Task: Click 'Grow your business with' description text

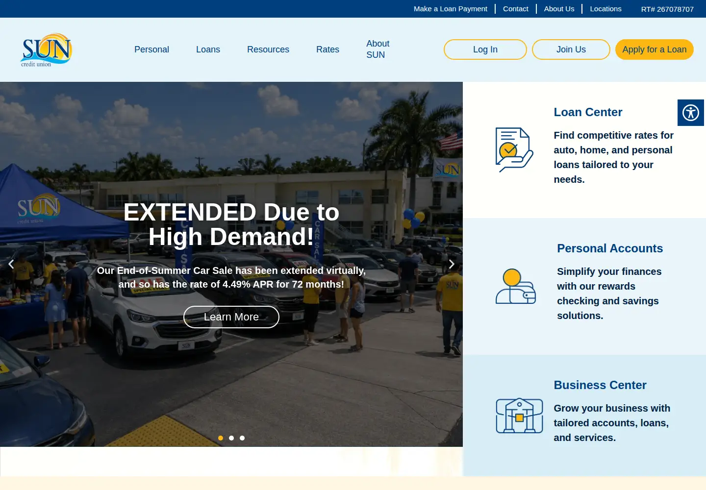Action: [x=612, y=423]
